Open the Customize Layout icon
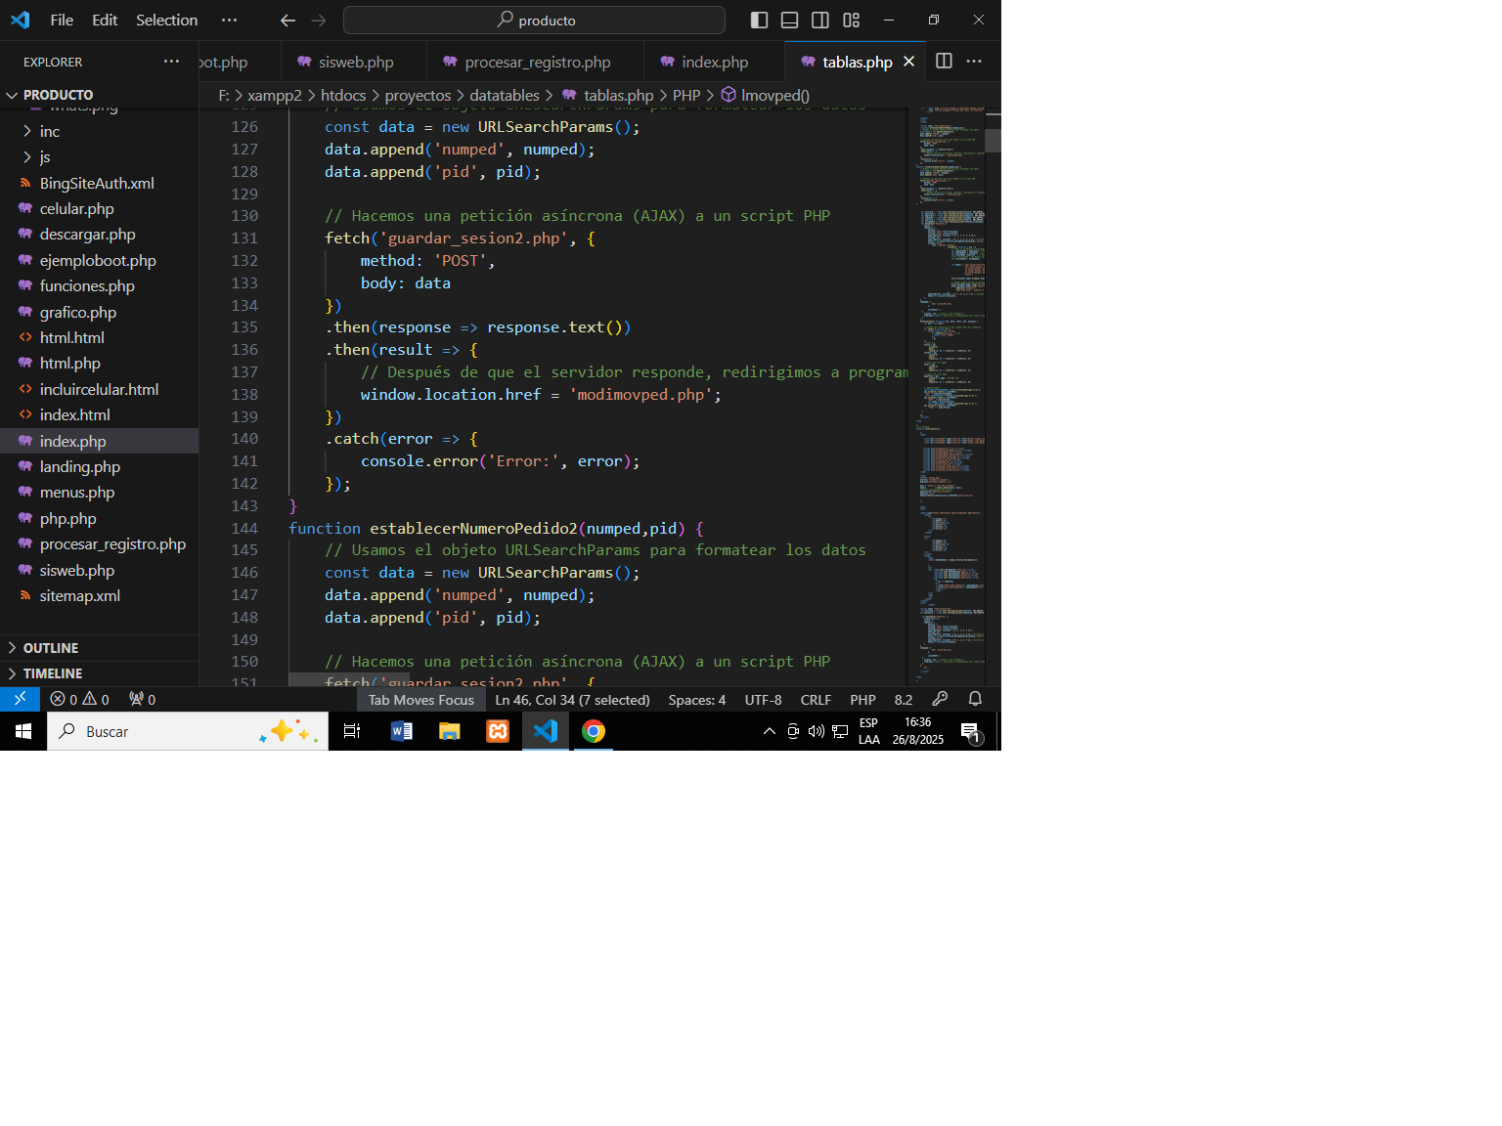The image size is (1502, 1126). [852, 20]
